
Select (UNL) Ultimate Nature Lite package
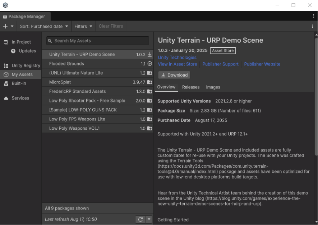pos(97,73)
